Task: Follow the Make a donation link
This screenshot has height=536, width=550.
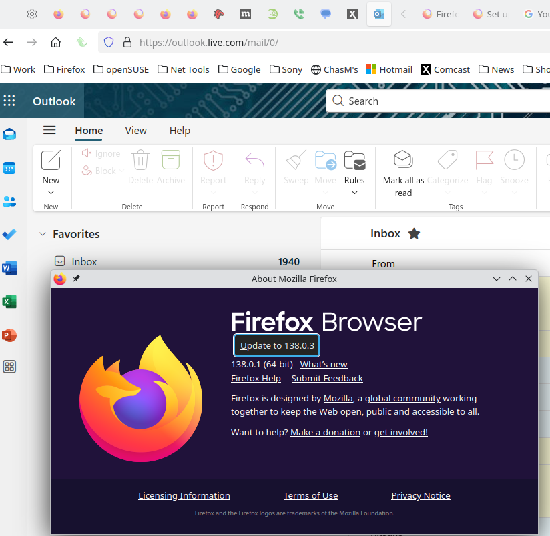Action: tap(325, 432)
